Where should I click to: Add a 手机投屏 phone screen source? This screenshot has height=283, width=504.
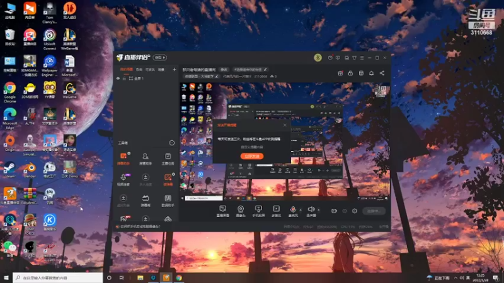(x=258, y=211)
